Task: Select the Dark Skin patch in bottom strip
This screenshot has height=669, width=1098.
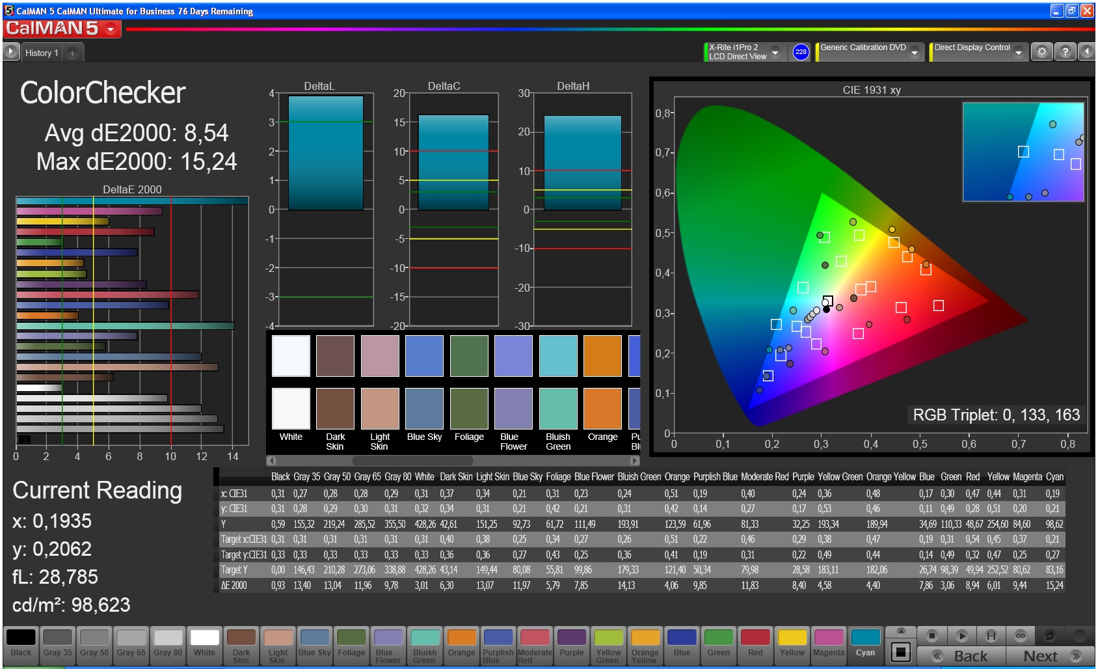Action: 241,645
